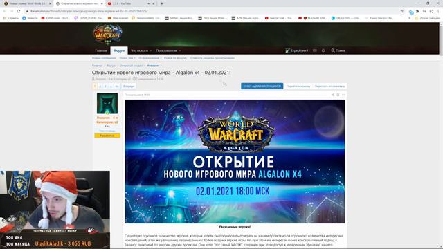
Task: Open the page ellipsis jump control
Action: 111,86
